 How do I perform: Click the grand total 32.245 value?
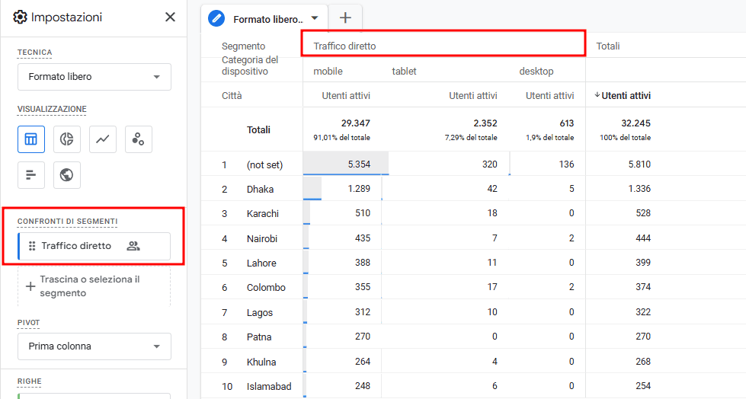coord(636,123)
